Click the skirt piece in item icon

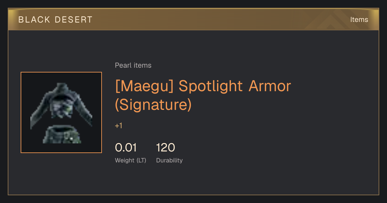click(62, 135)
